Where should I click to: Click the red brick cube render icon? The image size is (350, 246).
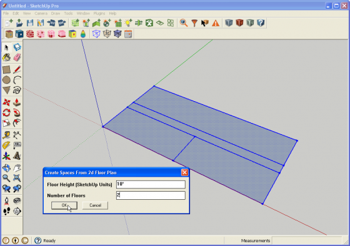[x=30, y=34]
